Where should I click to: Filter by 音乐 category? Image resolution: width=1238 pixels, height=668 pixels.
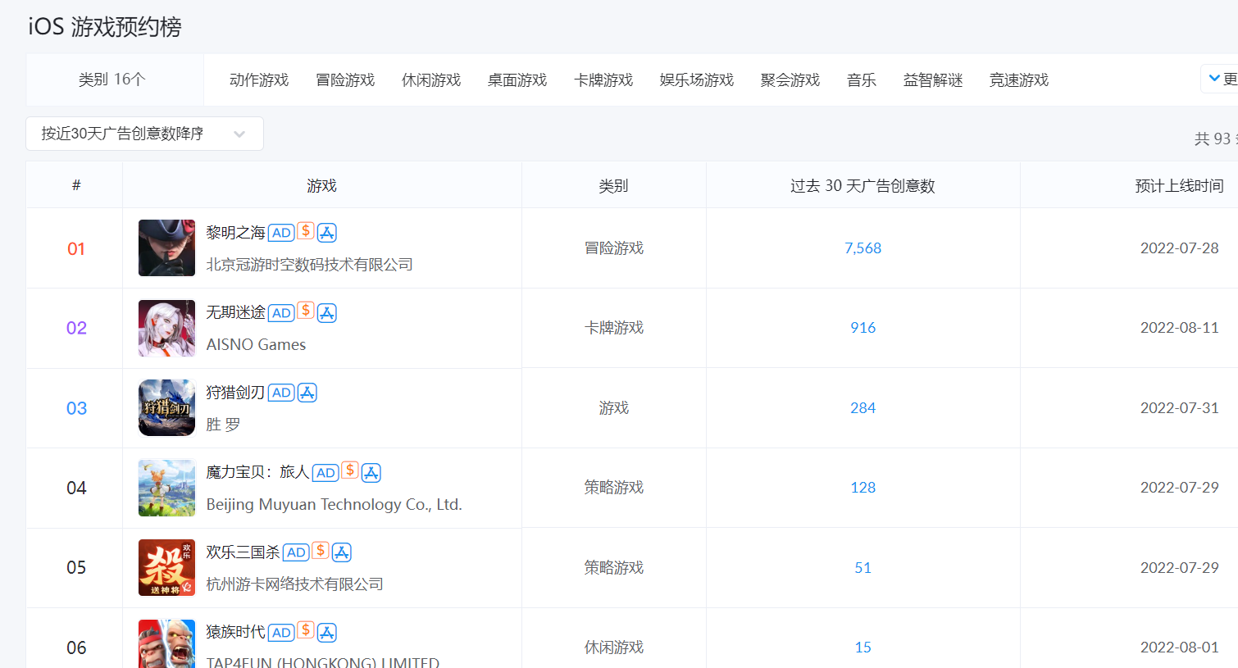tap(862, 80)
